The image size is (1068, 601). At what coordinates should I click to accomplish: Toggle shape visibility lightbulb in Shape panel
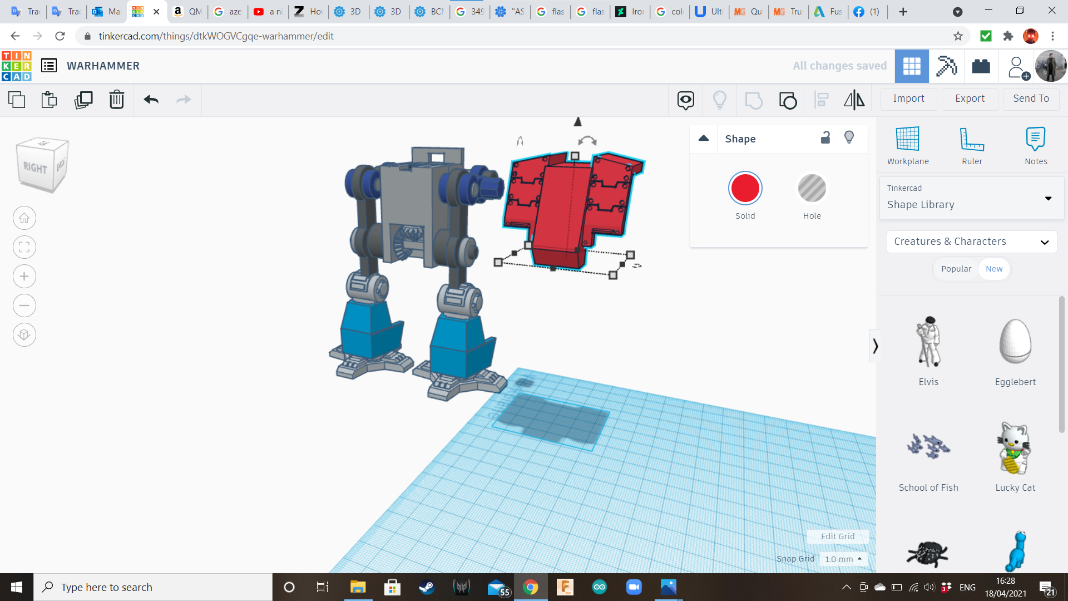(x=849, y=137)
